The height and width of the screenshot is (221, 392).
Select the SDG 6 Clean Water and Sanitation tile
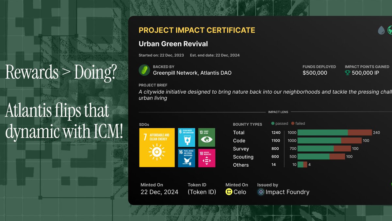(187, 138)
